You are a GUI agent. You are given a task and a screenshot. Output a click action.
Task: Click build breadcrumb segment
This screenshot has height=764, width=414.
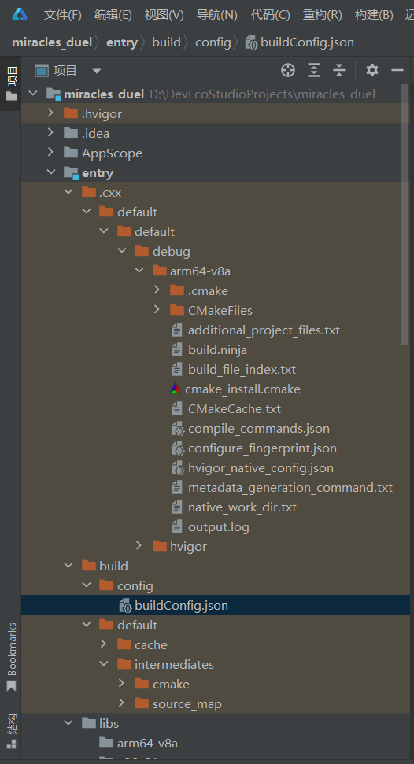166,42
